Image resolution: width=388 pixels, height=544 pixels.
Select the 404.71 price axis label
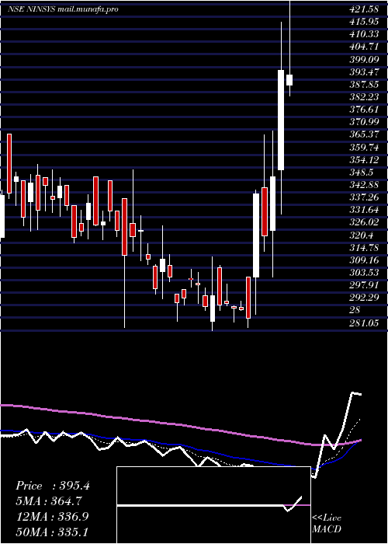point(364,47)
